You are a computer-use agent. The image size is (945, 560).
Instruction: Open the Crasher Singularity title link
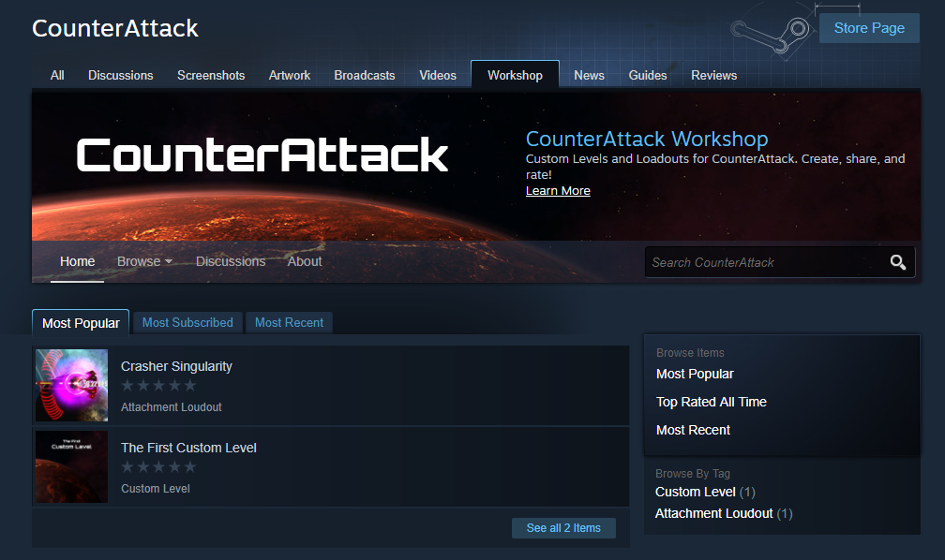(x=176, y=366)
